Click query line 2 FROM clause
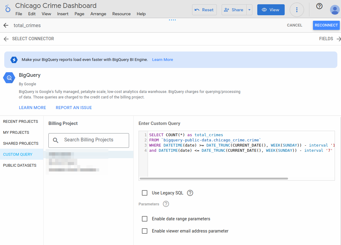This screenshot has height=245, width=341. point(205,140)
